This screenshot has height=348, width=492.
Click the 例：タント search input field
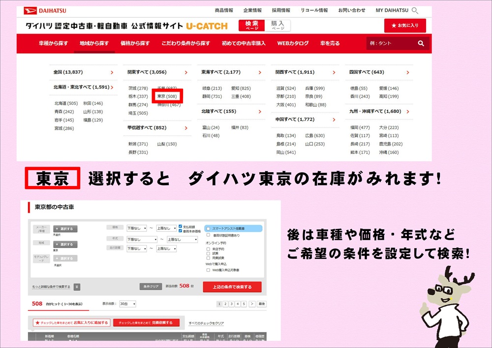(391, 43)
